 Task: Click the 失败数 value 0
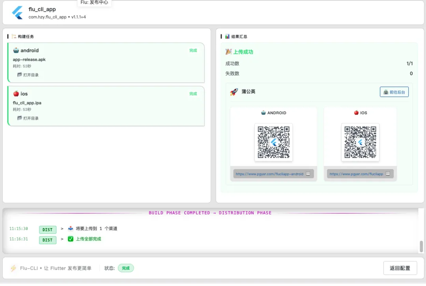coord(411,74)
